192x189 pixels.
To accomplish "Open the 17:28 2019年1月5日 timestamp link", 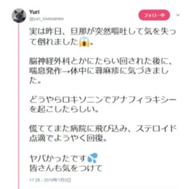I will 50,180.
